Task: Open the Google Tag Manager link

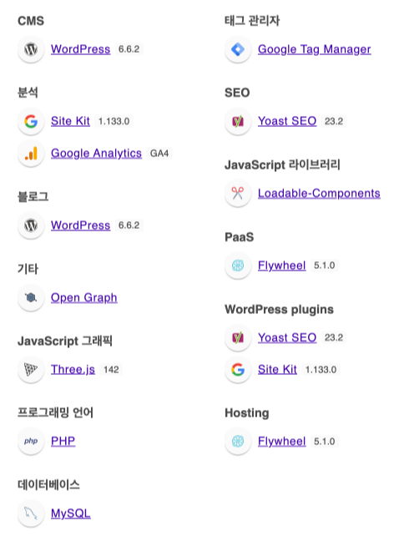Action: point(315,49)
